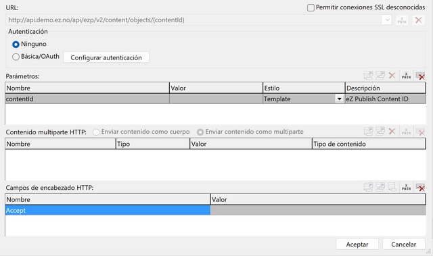Click append row icon in Parámetros toolbar
Screen dimensions: 433x256
(368, 76)
